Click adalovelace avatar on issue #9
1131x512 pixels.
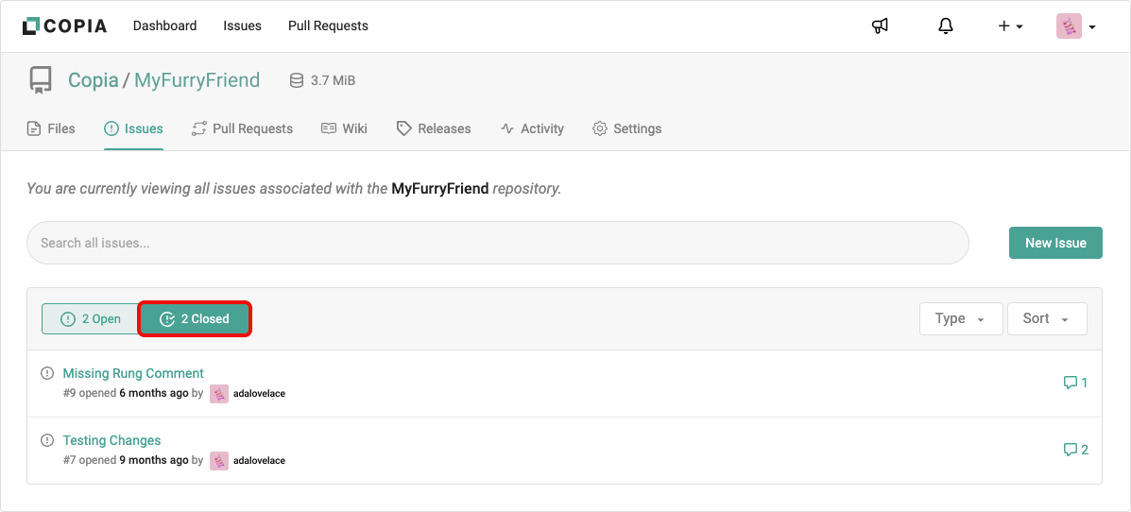[x=219, y=394]
